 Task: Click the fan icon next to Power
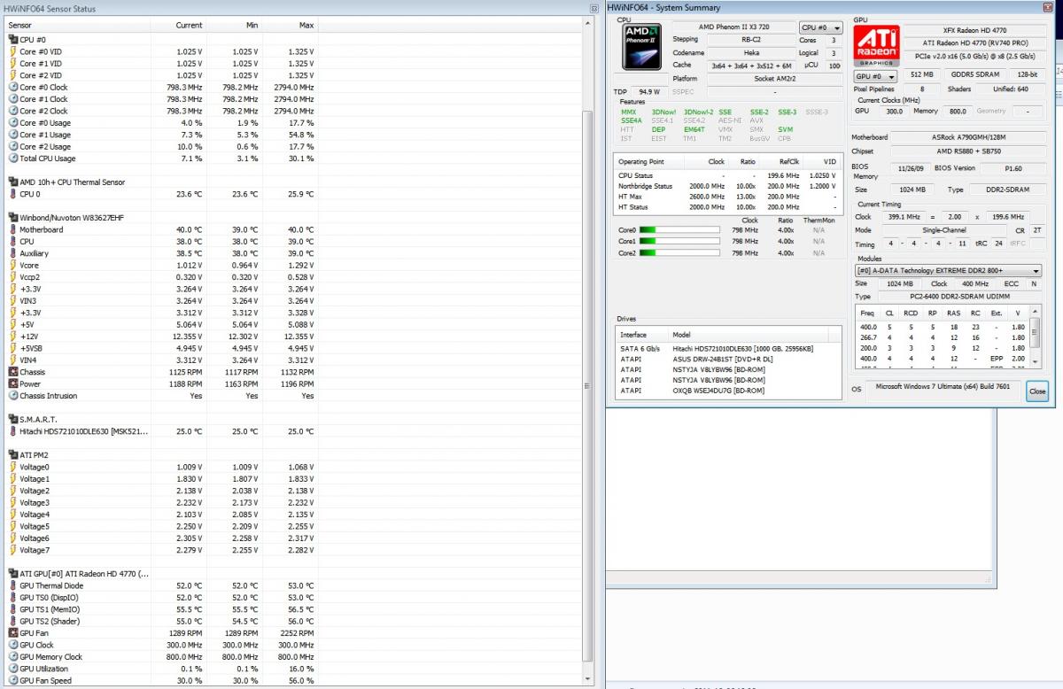point(12,384)
